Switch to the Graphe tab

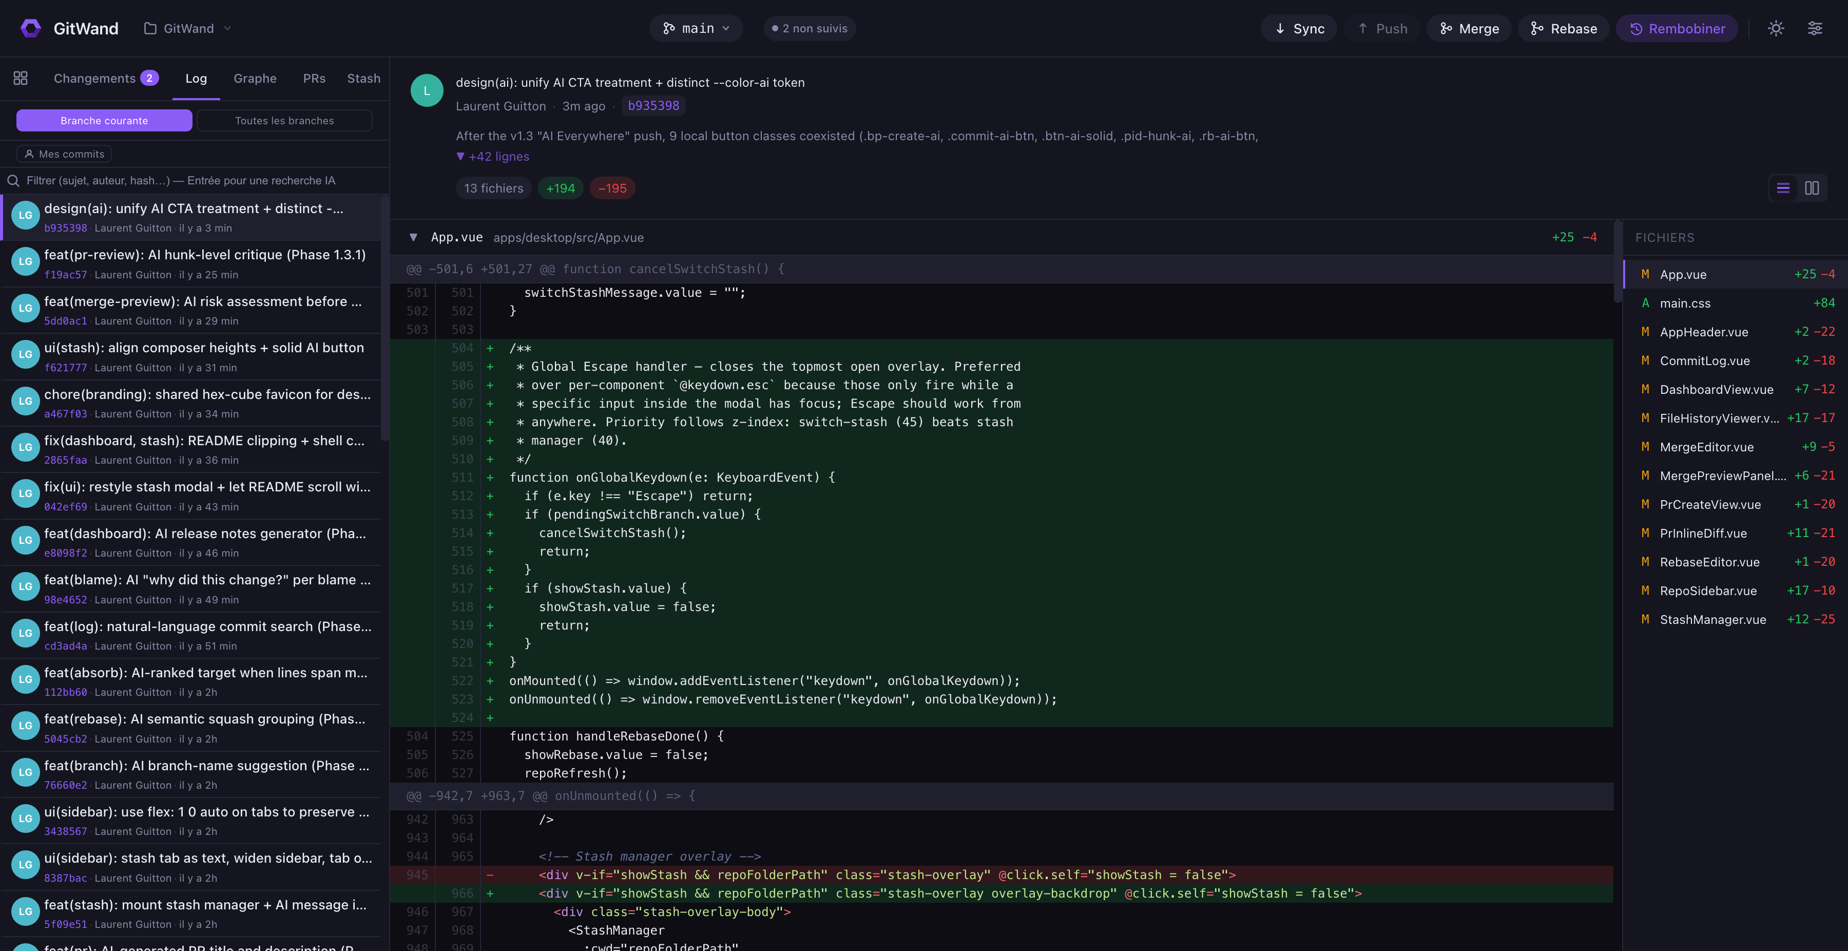(x=255, y=78)
